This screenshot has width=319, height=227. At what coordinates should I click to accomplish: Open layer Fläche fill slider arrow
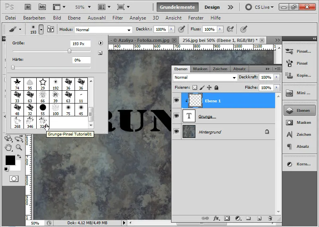pos(276,88)
